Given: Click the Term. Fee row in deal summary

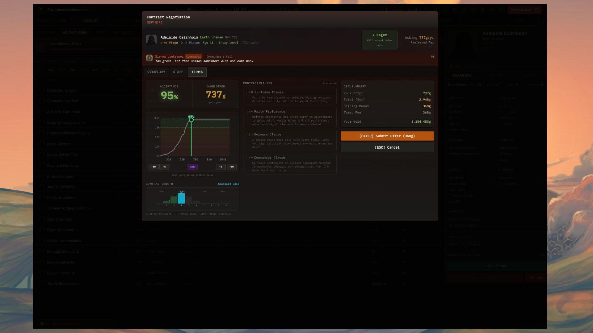Looking at the screenshot, I should tap(387, 113).
